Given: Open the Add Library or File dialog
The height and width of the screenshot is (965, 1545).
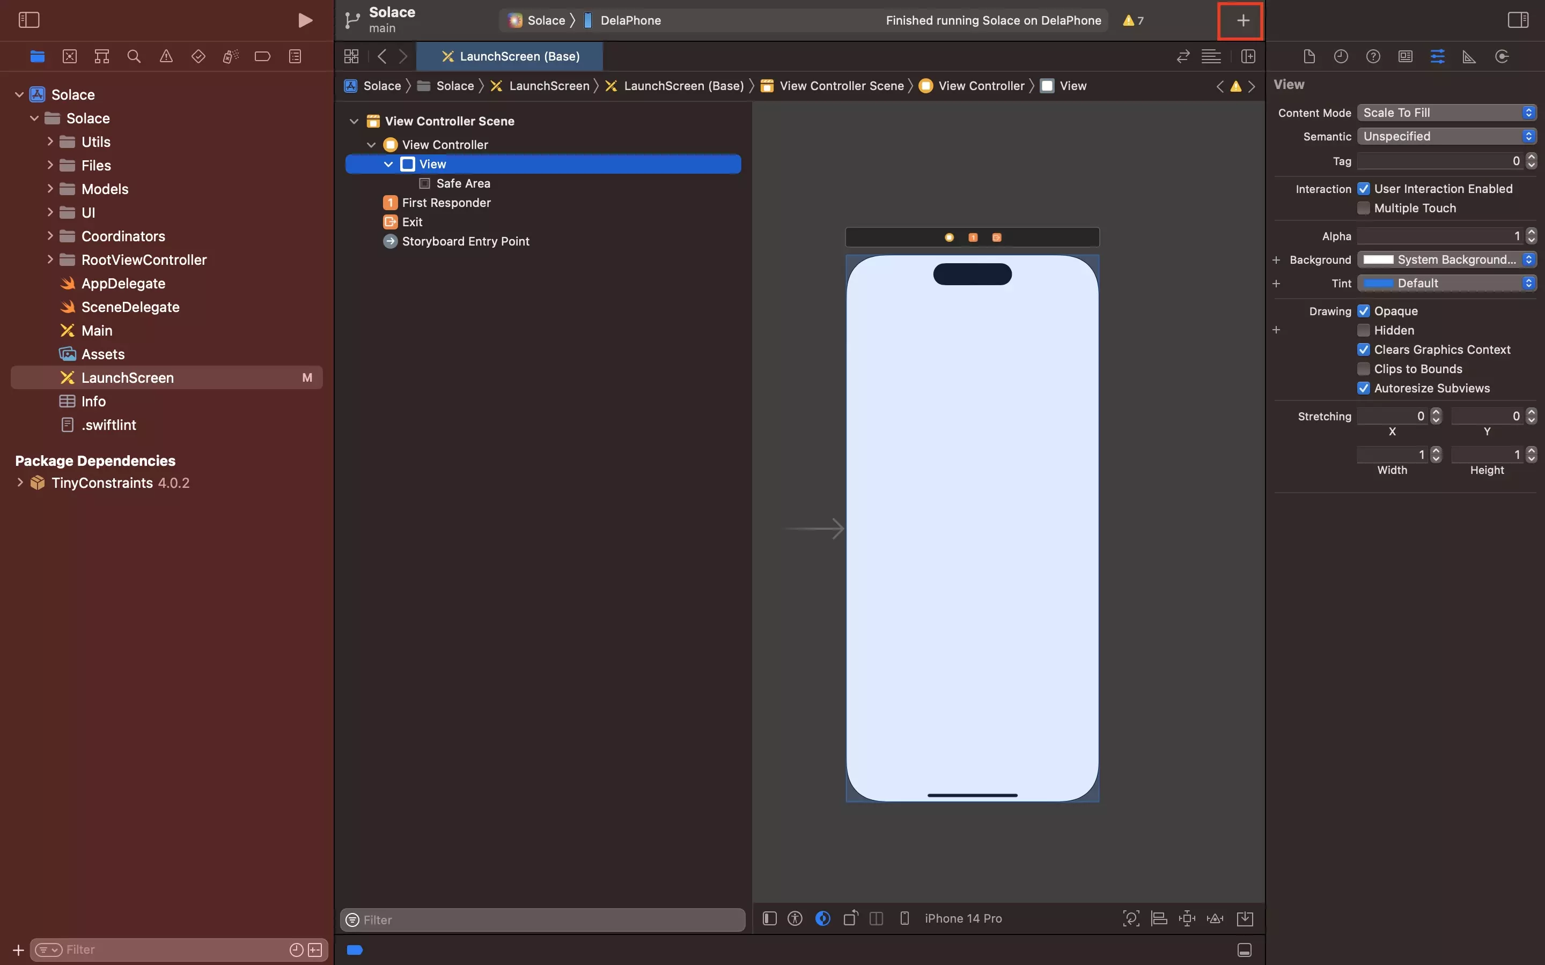Looking at the screenshot, I should tap(1241, 20).
